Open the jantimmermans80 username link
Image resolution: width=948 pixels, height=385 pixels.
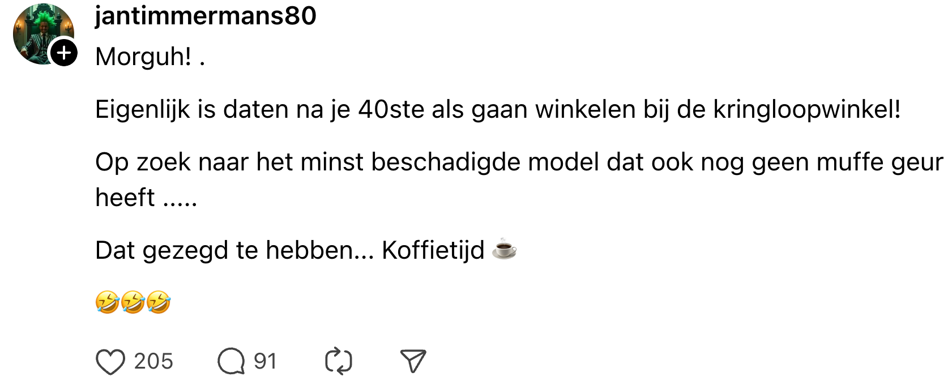(x=206, y=15)
